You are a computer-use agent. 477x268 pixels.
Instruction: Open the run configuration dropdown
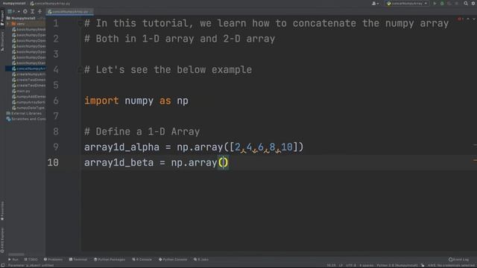[407, 3]
